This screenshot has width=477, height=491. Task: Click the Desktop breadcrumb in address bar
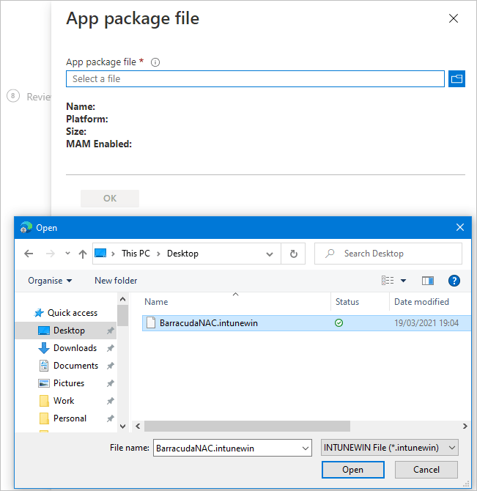(x=182, y=254)
